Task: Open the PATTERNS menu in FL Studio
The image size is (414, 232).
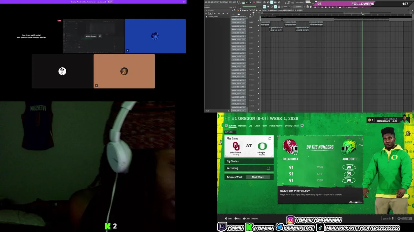Action: pyautogui.click(x=216, y=2)
